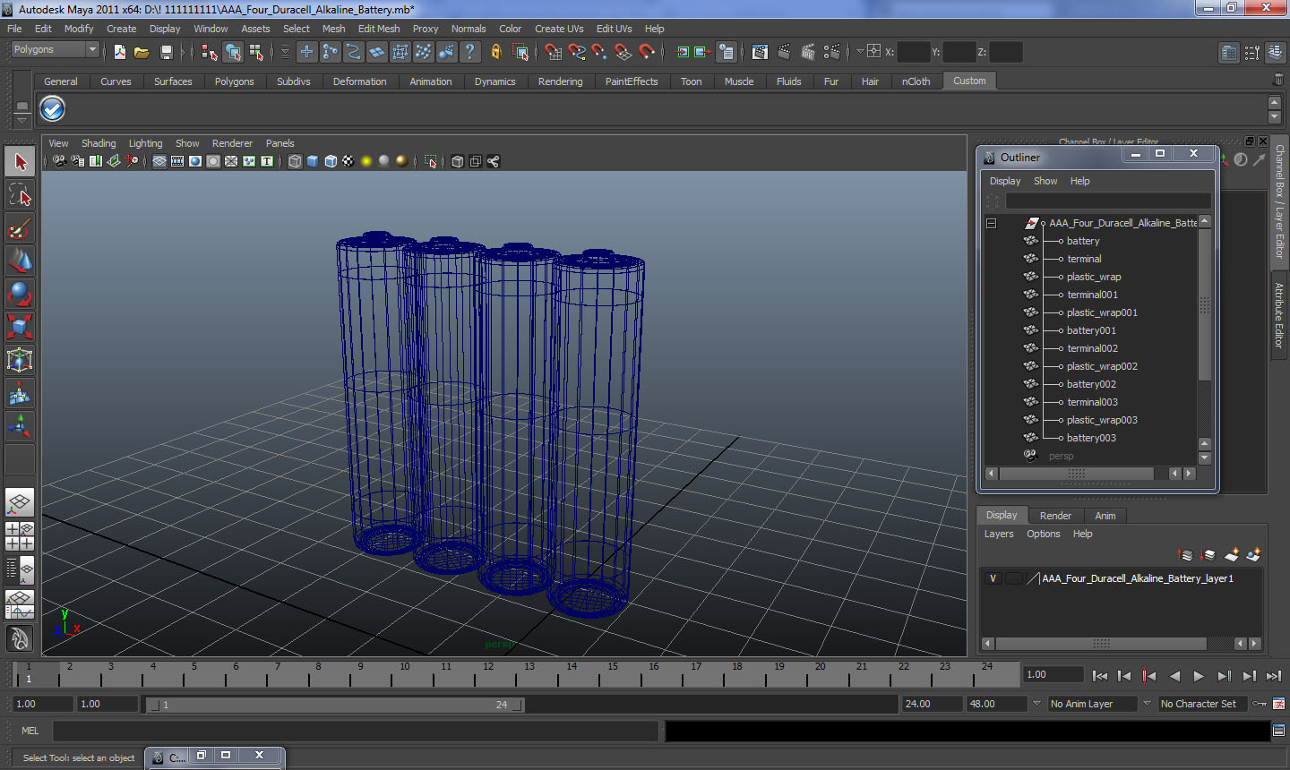
Task: Activate the Lasso Select tool
Action: [x=20, y=195]
